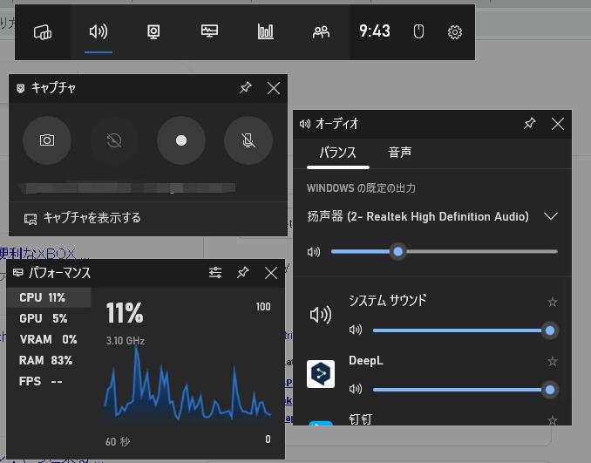591x463 pixels.
Task: Favorite システム サウンド with star
Action: (x=553, y=302)
